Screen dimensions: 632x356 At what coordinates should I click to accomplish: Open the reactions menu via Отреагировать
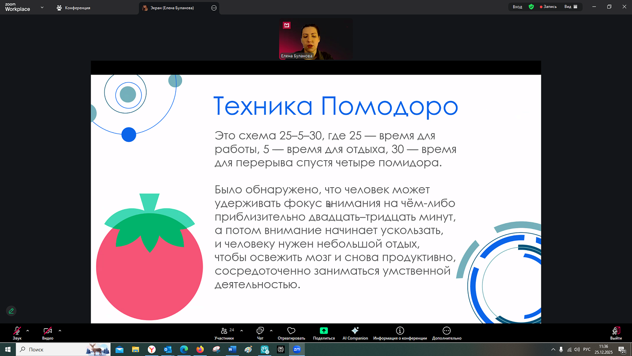[x=292, y=333]
